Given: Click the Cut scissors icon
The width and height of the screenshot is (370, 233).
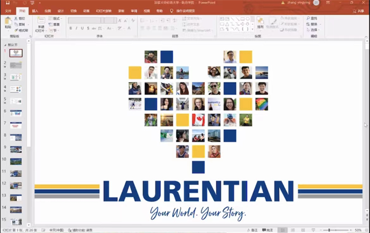Looking at the screenshot, I should click(16, 18).
